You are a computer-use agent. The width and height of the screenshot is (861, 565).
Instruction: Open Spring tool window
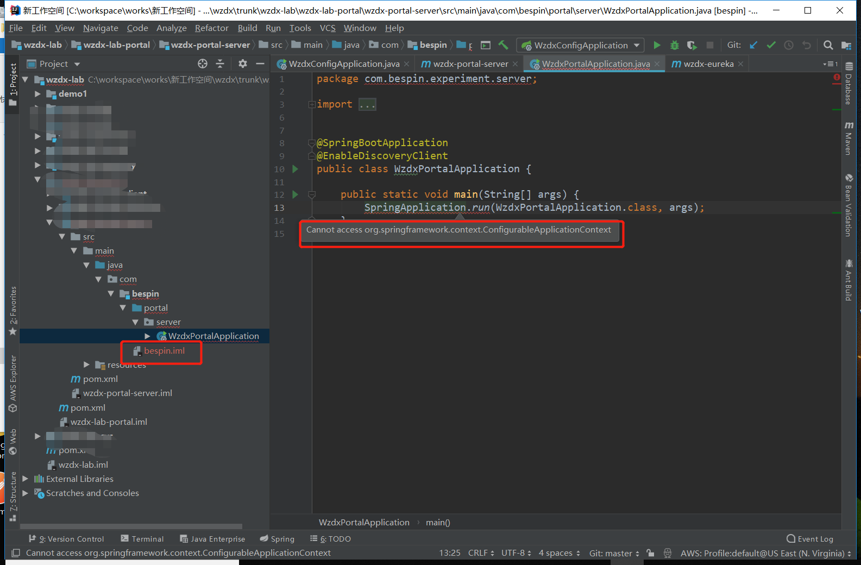(x=277, y=539)
